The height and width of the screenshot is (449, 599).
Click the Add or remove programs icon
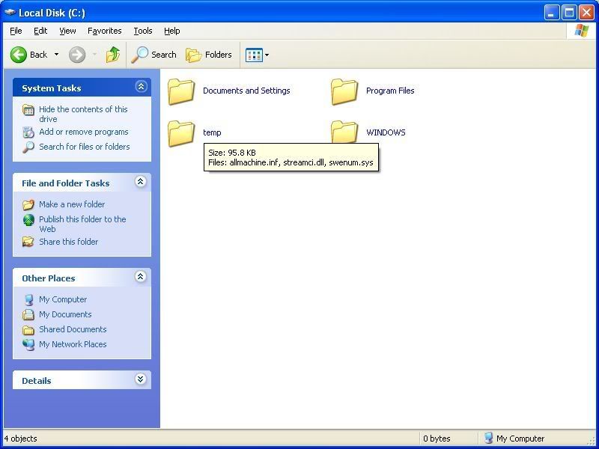(x=28, y=132)
